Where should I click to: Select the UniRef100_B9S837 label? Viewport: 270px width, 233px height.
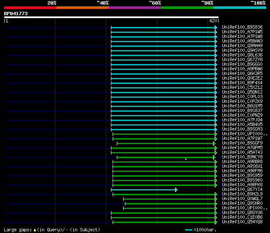pos(242,111)
